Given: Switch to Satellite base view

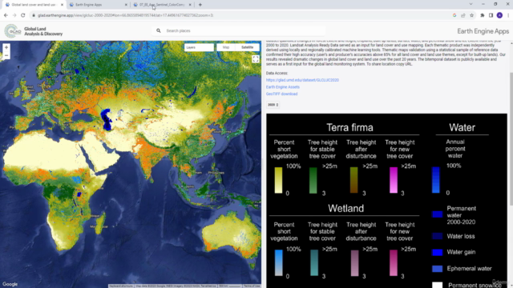Looking at the screenshot, I should tap(248, 47).
